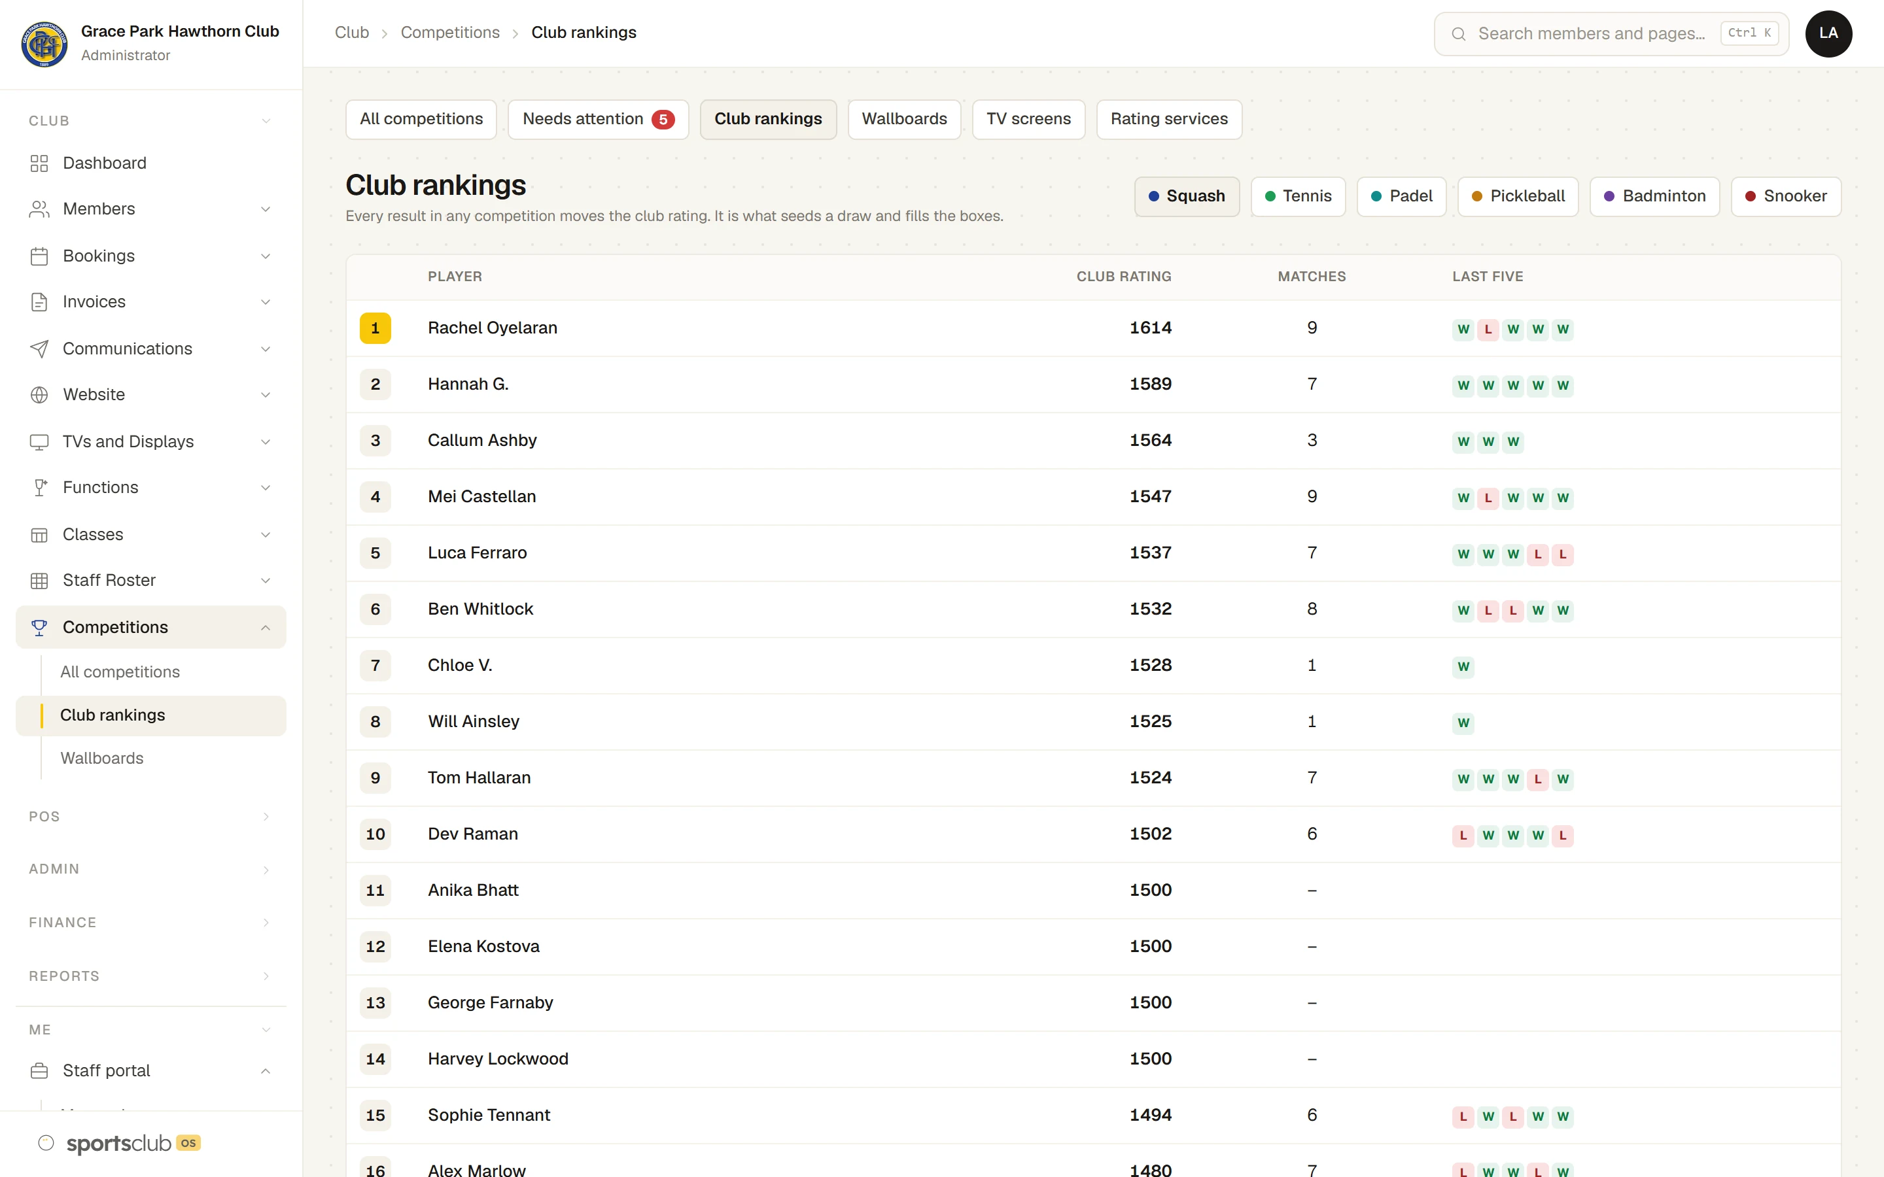Viewport: 1884px width, 1177px height.
Task: Open the Rating services tab
Action: point(1168,119)
